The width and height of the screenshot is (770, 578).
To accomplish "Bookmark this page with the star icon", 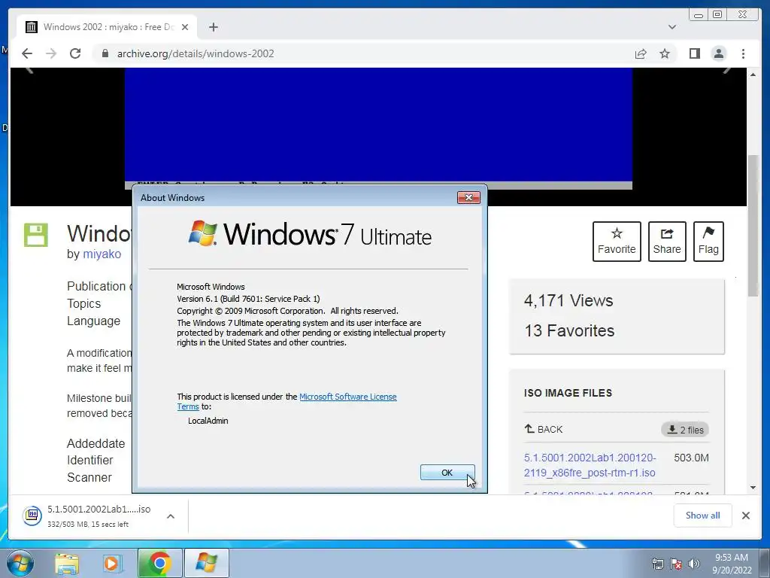I will (665, 53).
